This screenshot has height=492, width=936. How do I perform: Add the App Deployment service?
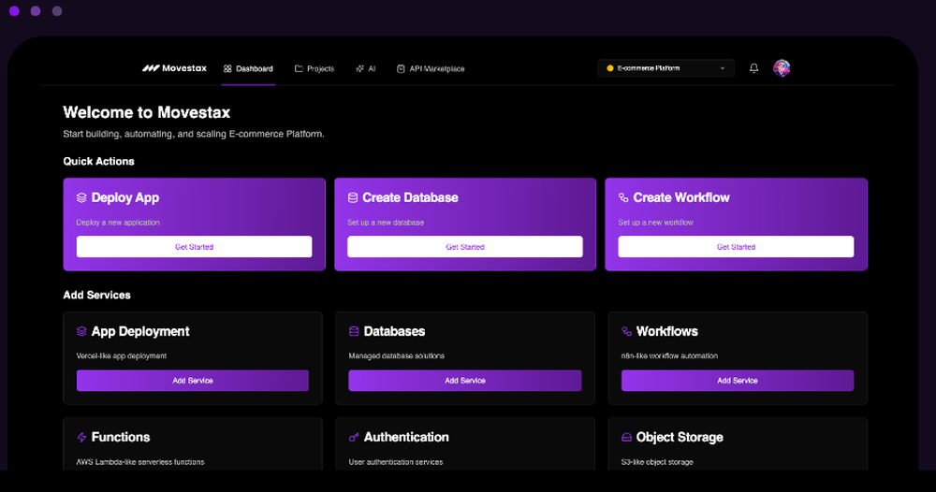pos(193,381)
